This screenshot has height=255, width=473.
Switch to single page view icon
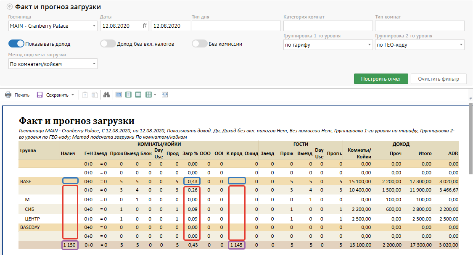click(x=129, y=95)
